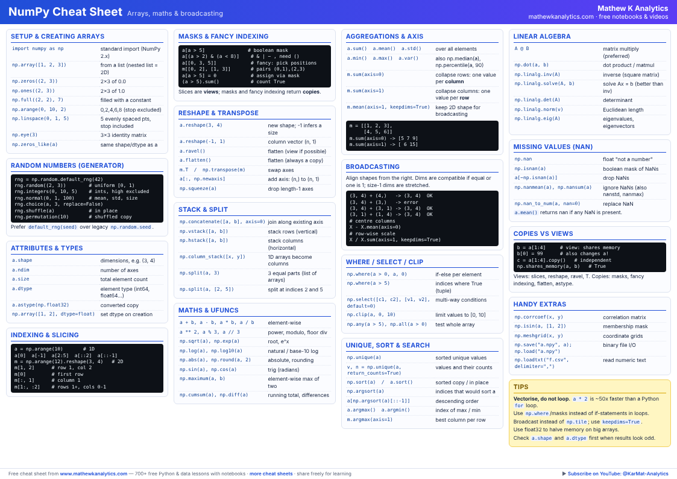Click the 'np.clip(a, 0, 10)' entry

tap(371, 314)
